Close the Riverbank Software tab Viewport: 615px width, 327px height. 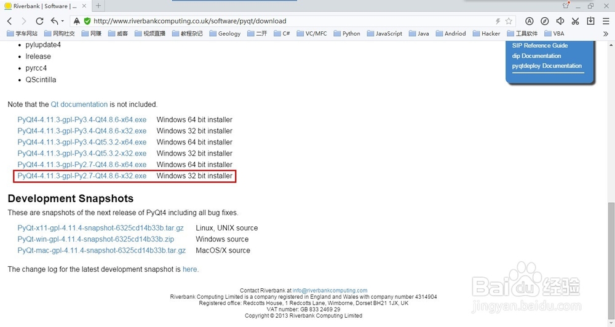84,6
